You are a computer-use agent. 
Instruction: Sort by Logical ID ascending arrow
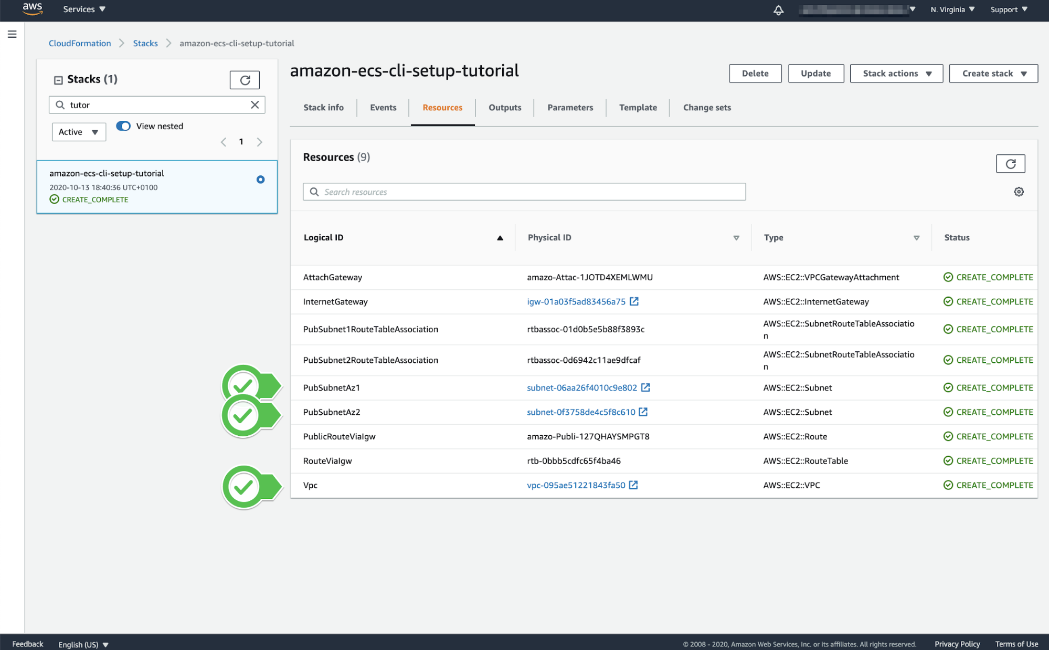[x=500, y=238]
